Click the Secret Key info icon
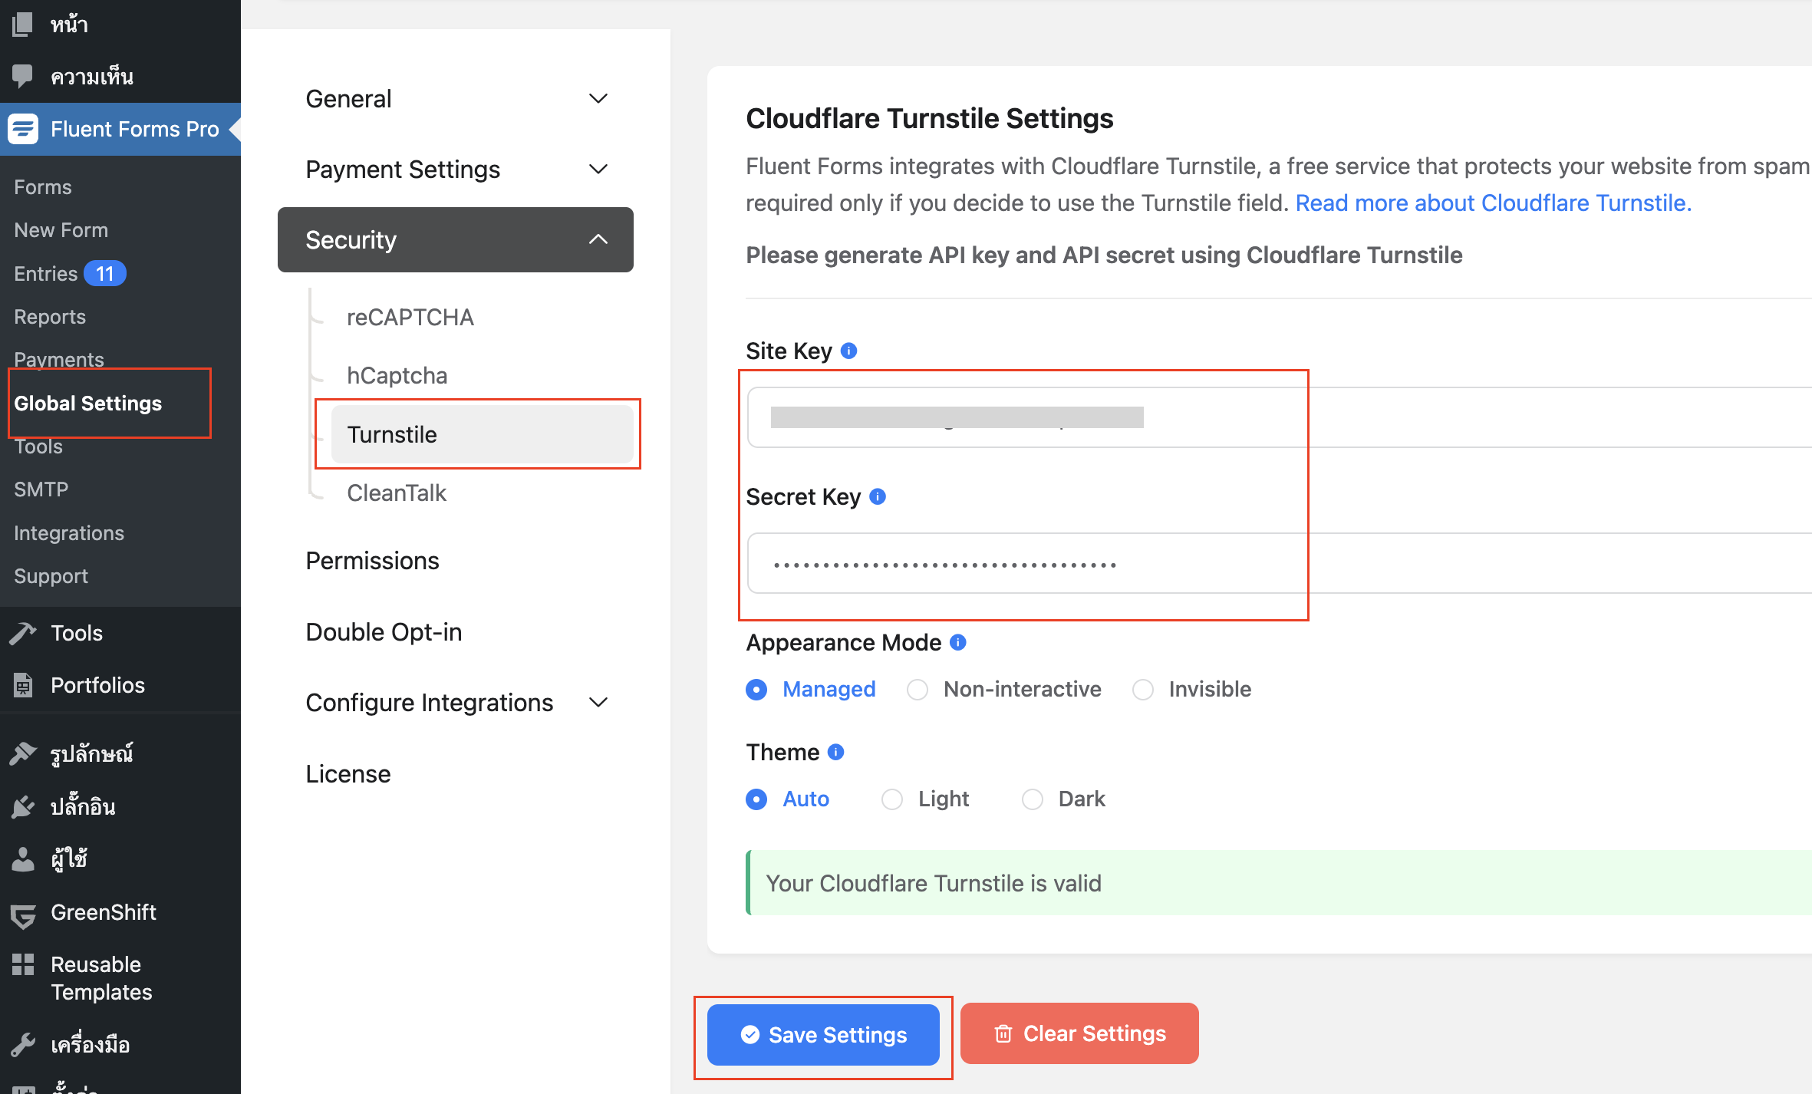 (x=878, y=496)
